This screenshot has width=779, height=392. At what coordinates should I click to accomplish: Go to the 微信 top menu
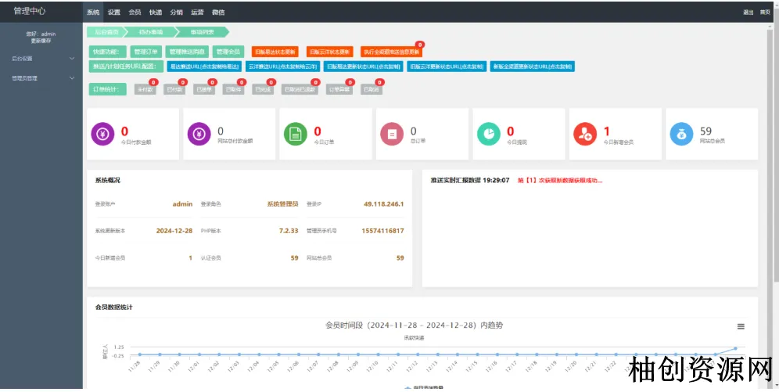click(x=218, y=13)
